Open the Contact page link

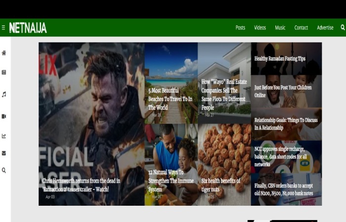coord(301,28)
